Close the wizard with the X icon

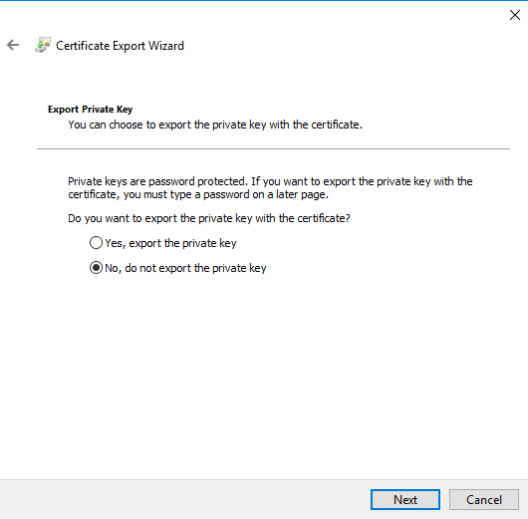(515, 15)
